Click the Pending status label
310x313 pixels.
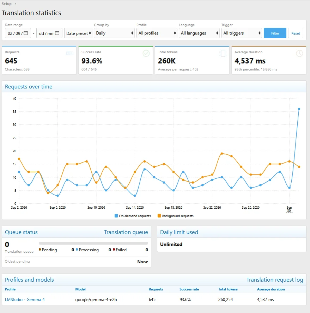[49, 250]
